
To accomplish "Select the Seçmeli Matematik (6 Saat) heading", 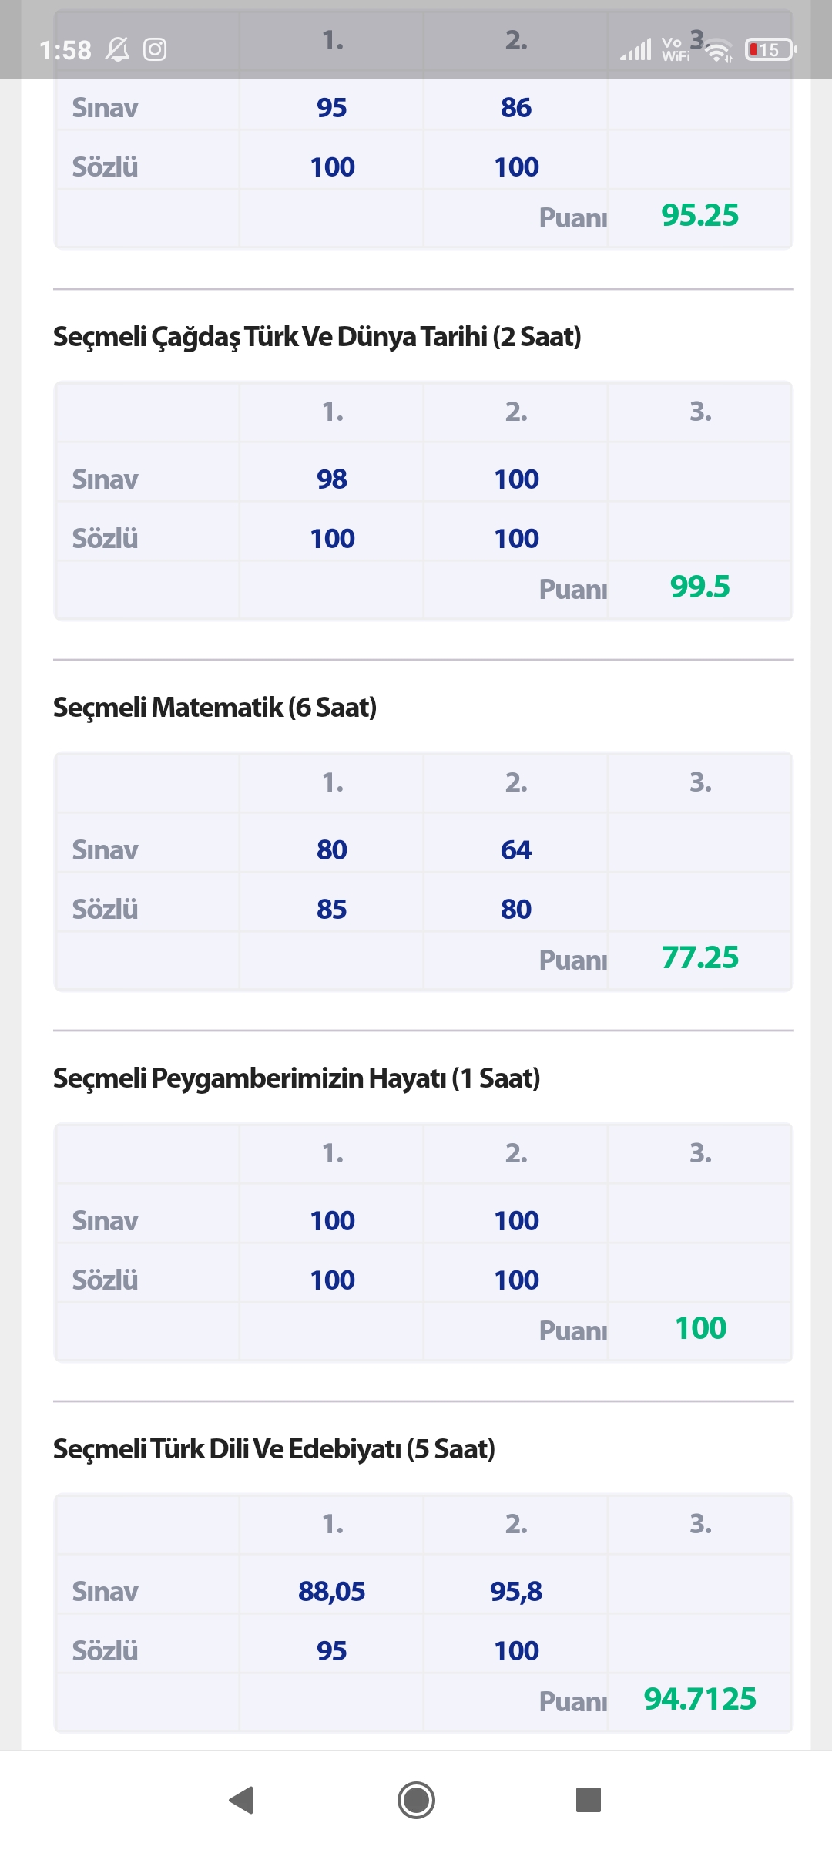I will coord(215,708).
